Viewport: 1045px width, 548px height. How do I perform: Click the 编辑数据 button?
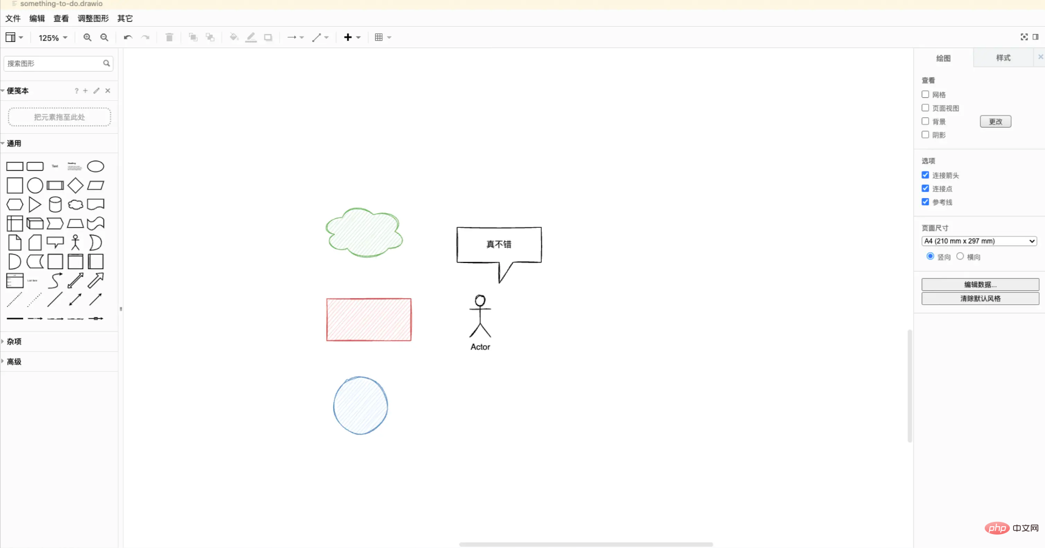(x=980, y=284)
